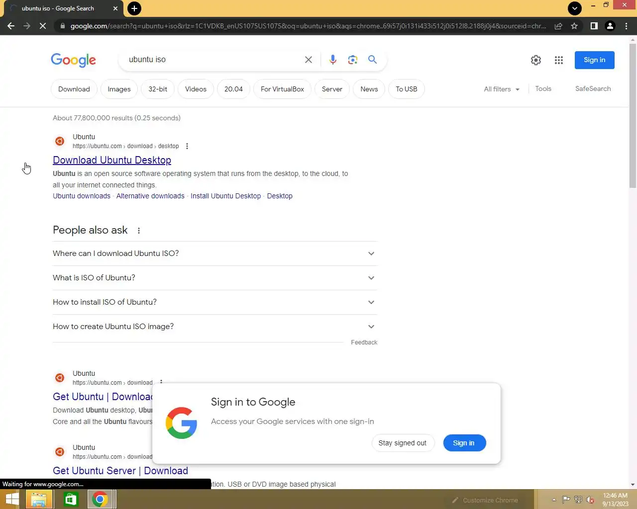Open Download Ubuntu Desktop result

pos(112,161)
